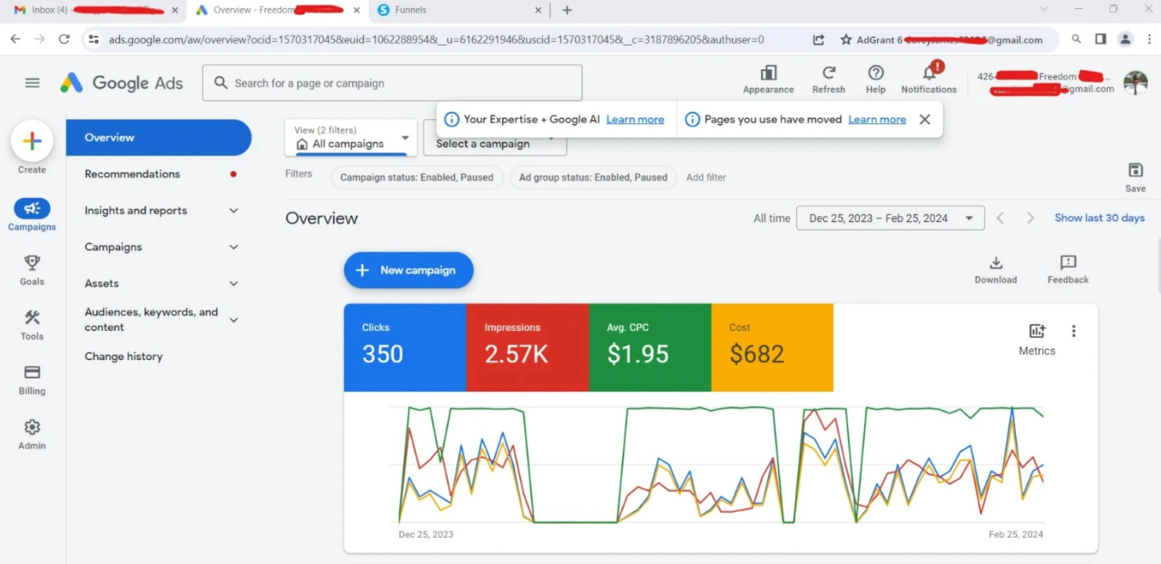Open the Metrics selector
Viewport: 1161px width, 564px height.
(1037, 339)
